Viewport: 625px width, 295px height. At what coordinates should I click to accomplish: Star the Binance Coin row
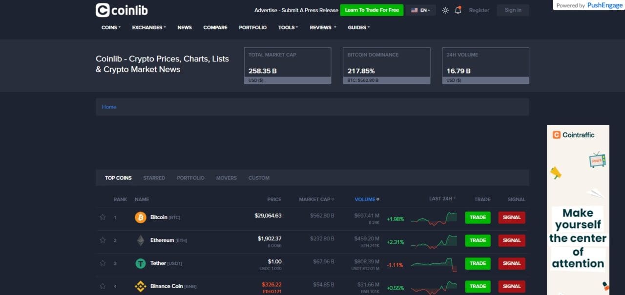point(103,286)
